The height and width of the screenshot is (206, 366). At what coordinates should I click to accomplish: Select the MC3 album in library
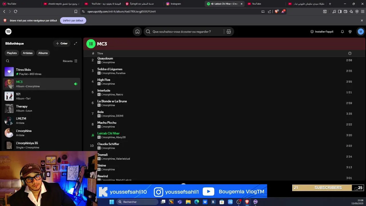[x=42, y=84]
